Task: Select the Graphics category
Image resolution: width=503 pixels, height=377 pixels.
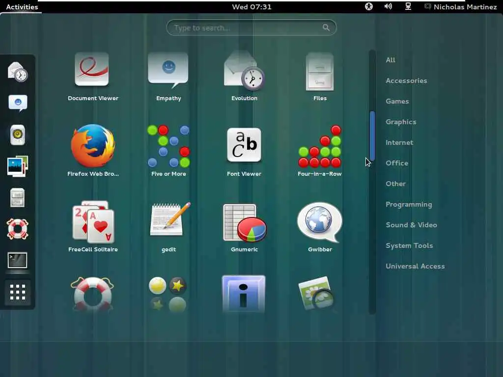Action: (x=401, y=122)
